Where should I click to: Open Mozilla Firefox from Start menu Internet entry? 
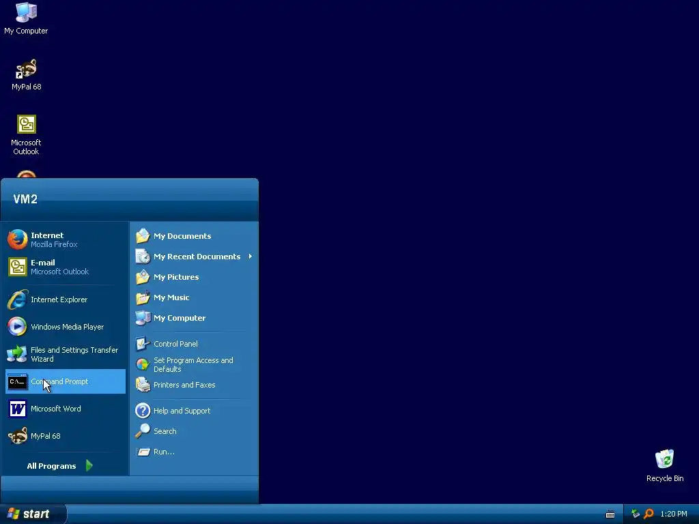(65, 239)
